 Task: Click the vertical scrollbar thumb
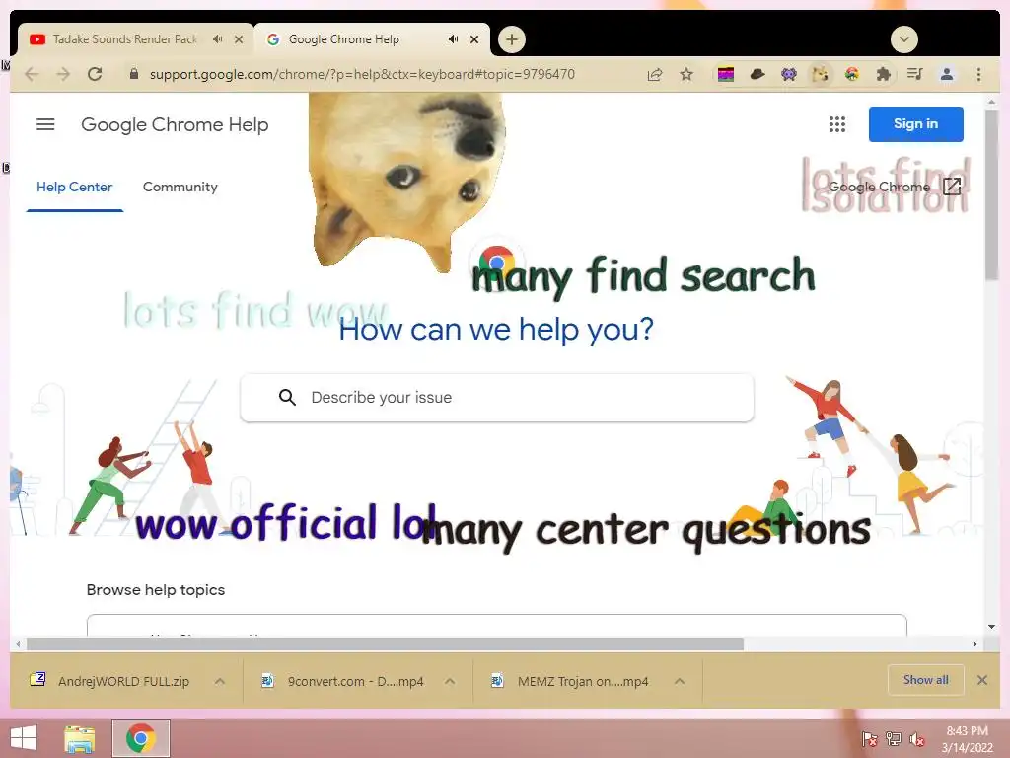(991, 194)
